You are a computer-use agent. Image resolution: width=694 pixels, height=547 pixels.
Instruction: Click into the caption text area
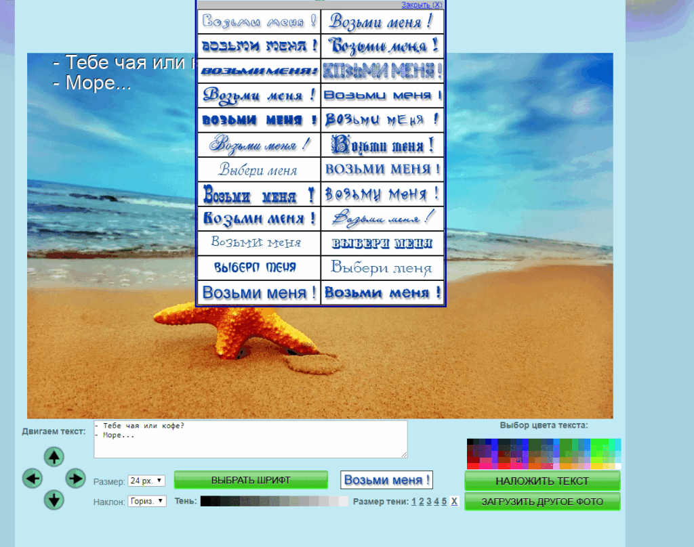pos(251,439)
